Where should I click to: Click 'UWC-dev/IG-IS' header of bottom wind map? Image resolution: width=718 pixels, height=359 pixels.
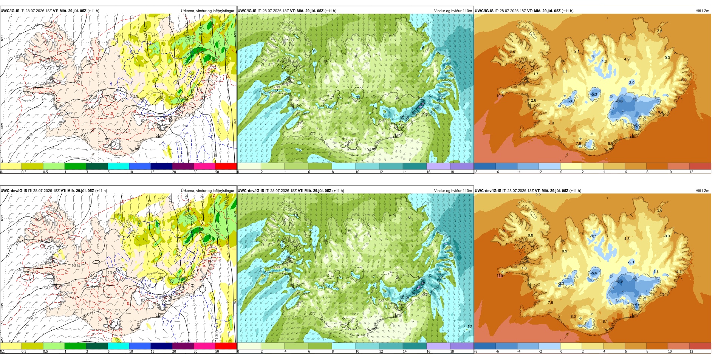tap(251, 191)
